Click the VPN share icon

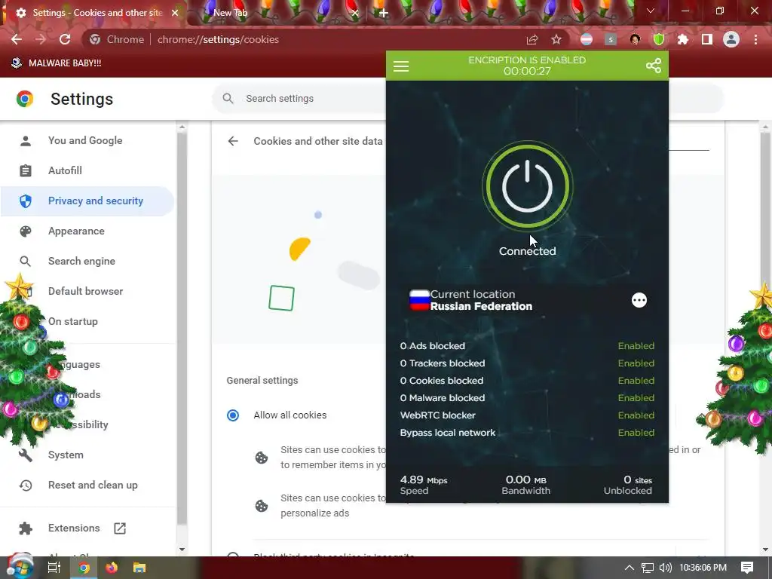click(x=654, y=66)
